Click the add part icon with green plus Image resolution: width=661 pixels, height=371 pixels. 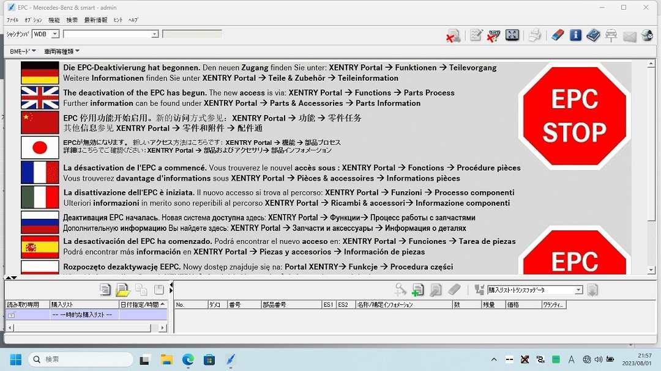418,290
